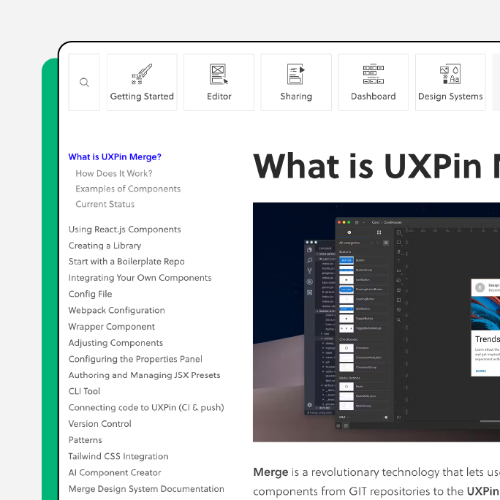
Task: Select What is UXPin Merge? sidebar link
Action: click(x=115, y=157)
